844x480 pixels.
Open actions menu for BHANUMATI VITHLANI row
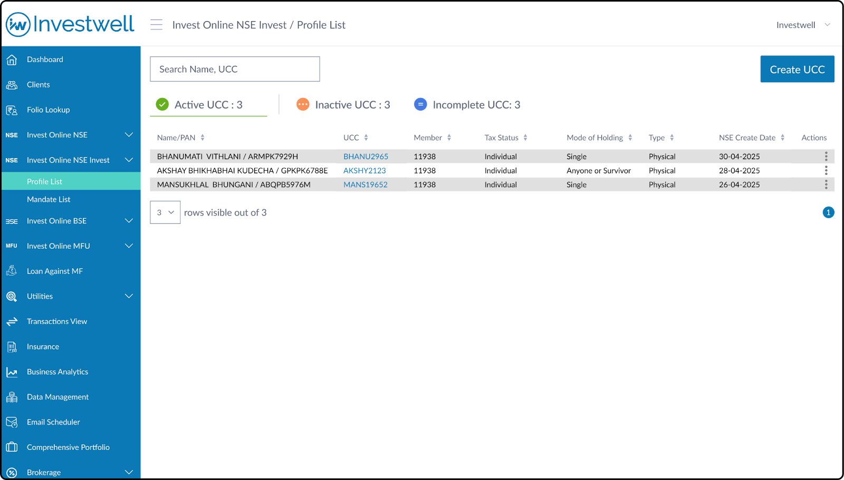[826, 156]
